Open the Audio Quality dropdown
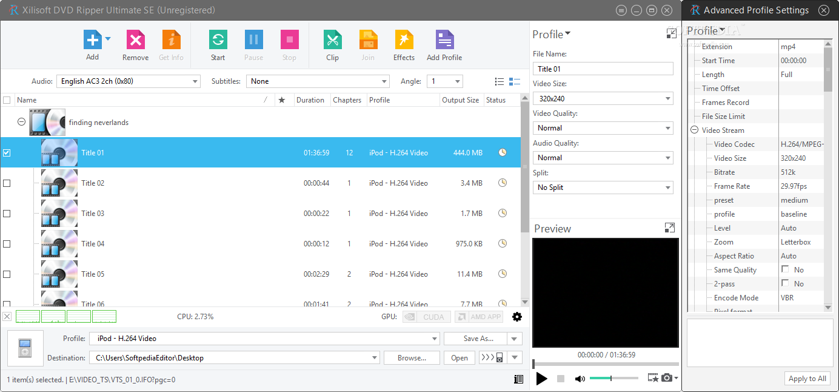Screen dimensions: 839x392 coord(603,158)
